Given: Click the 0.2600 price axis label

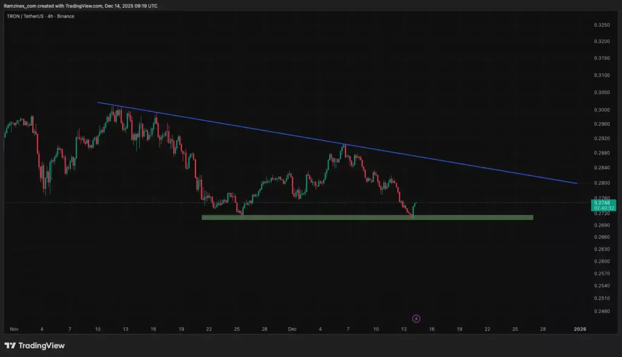Looking at the screenshot, I should [x=601, y=261].
